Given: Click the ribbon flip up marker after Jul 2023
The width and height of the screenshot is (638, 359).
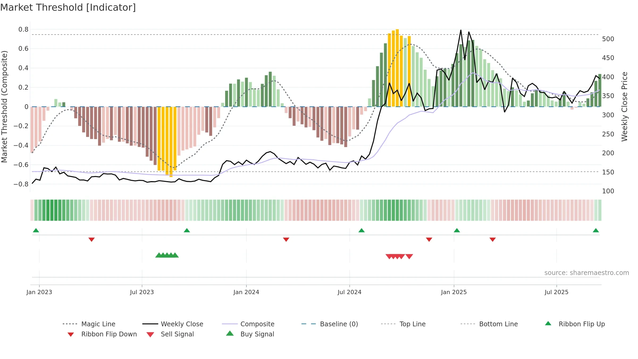Looking at the screenshot, I should point(187,230).
